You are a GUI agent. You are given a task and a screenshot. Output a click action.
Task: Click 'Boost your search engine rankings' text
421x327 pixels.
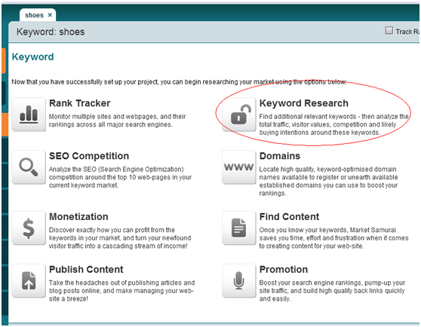tap(332, 291)
